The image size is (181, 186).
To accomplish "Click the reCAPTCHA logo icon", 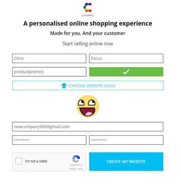I will pos(76,159).
